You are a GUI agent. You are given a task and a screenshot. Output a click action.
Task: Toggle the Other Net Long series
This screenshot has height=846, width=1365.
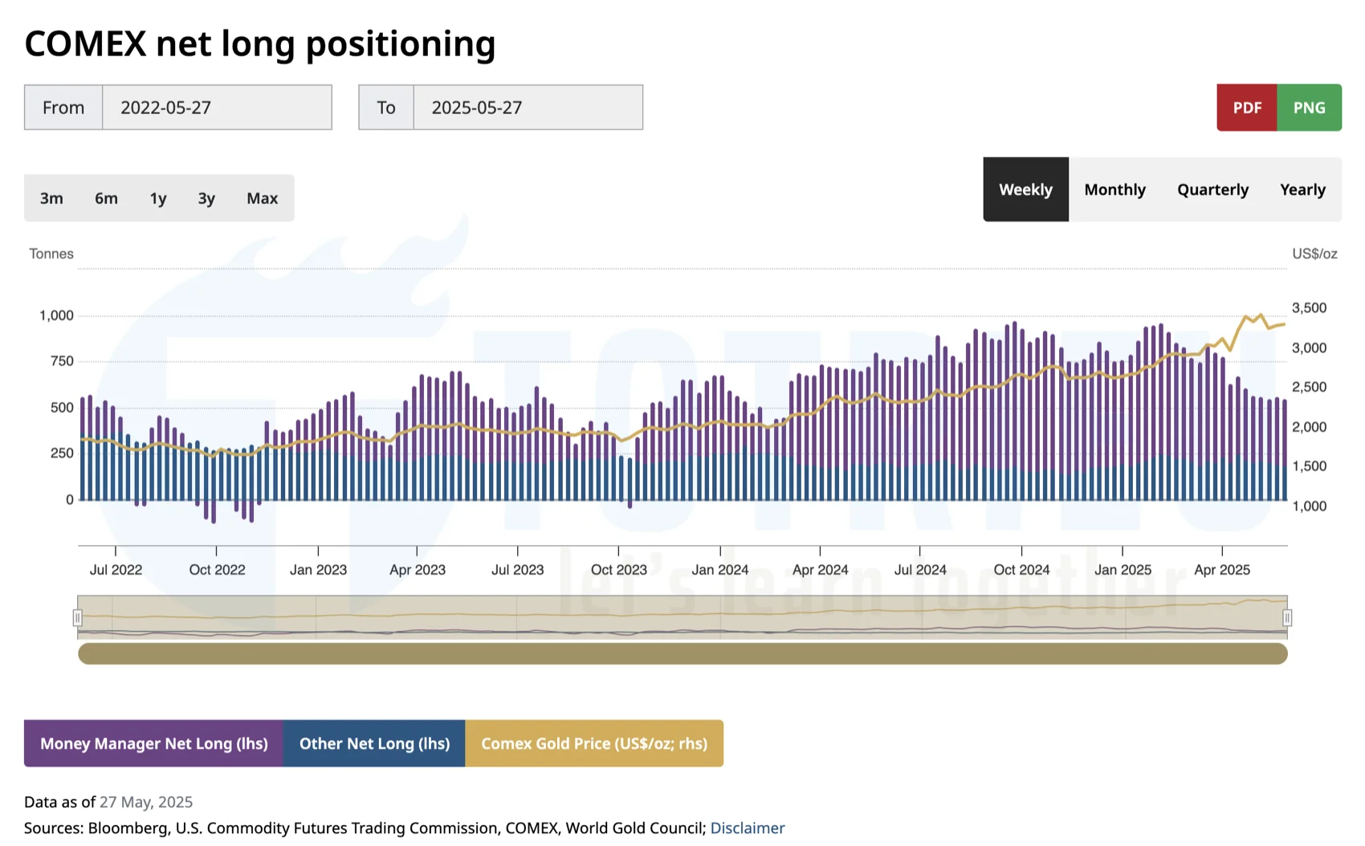374,743
